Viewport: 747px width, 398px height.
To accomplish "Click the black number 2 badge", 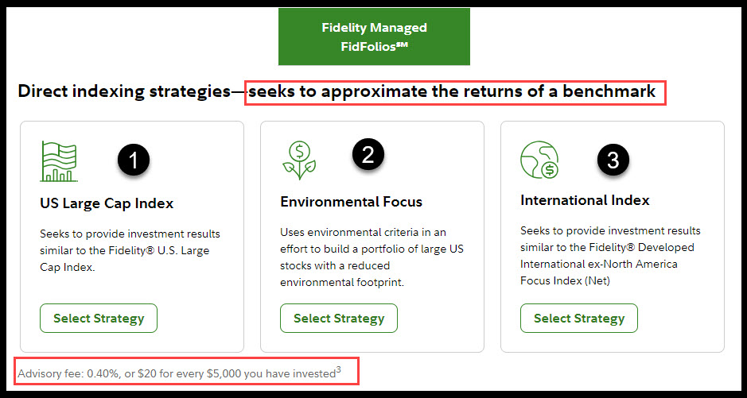I will 368,155.
